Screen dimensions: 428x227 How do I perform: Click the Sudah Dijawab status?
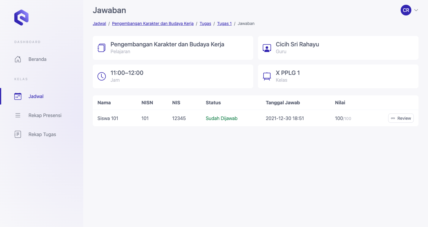tap(221, 118)
